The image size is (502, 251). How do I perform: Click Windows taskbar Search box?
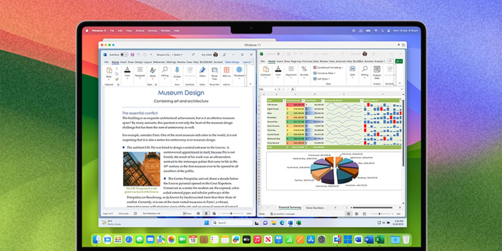(232, 223)
